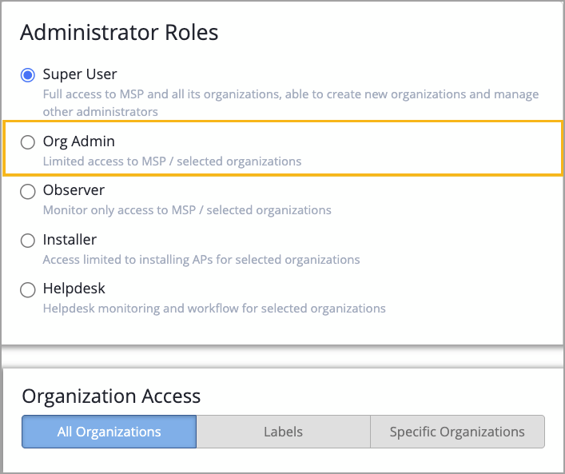This screenshot has height=474, width=565.
Task: Switch to Specific Organizations tab
Action: (457, 432)
